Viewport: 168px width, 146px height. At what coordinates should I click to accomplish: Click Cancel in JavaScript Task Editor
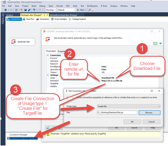[x=134, y=128]
